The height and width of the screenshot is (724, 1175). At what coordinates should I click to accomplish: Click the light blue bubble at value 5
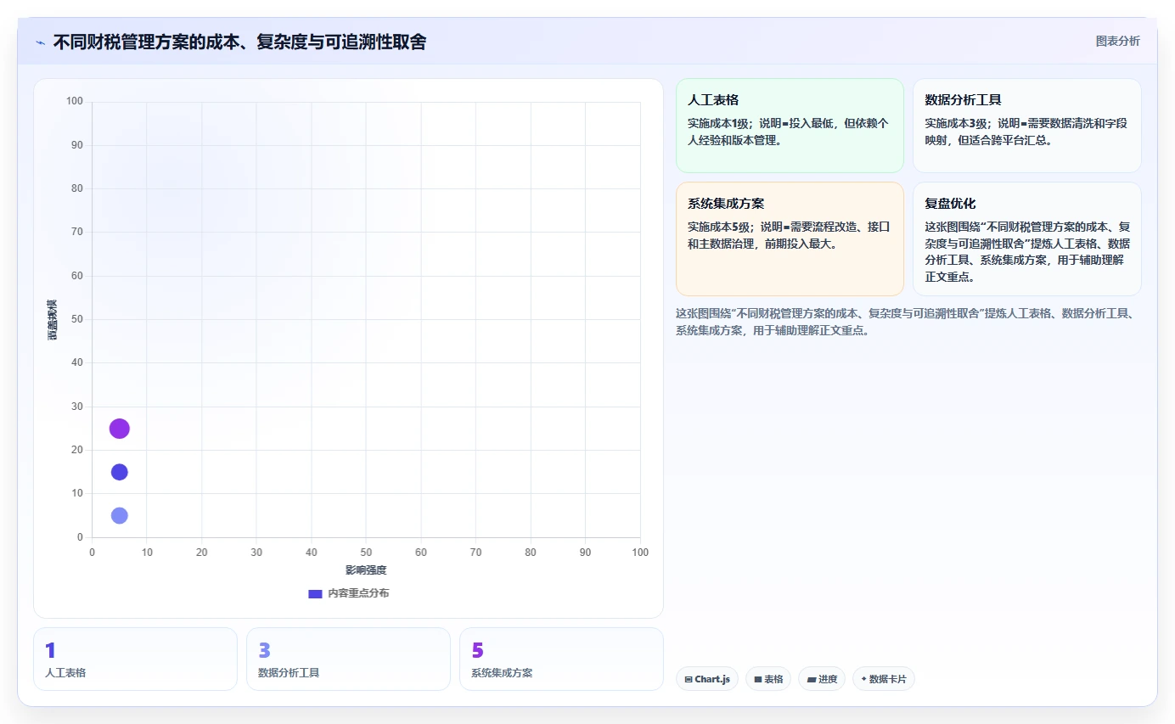120,515
